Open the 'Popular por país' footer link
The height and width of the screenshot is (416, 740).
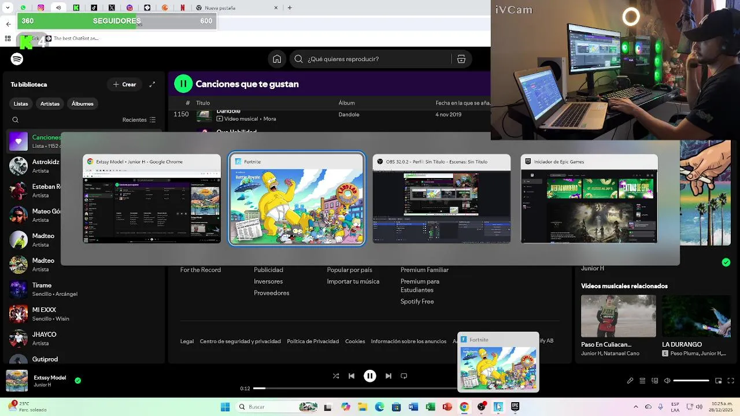(350, 270)
